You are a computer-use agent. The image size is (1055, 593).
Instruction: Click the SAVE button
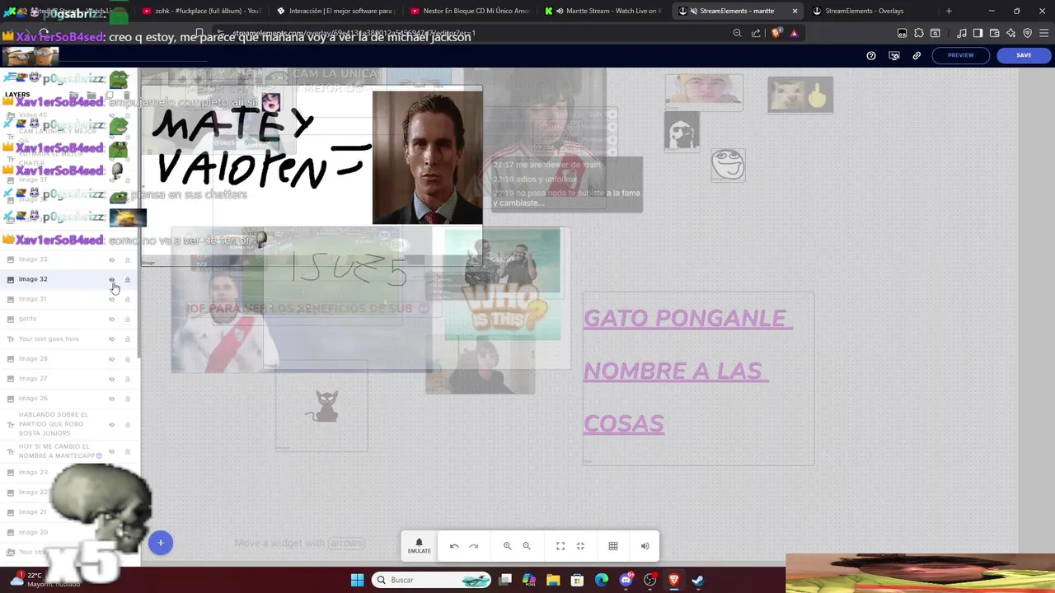tap(1024, 55)
